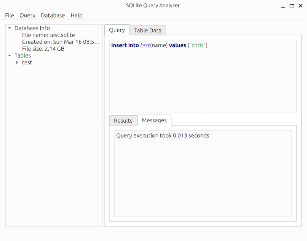Expand the test table arrow
307x241 pixels.
tap(17, 62)
